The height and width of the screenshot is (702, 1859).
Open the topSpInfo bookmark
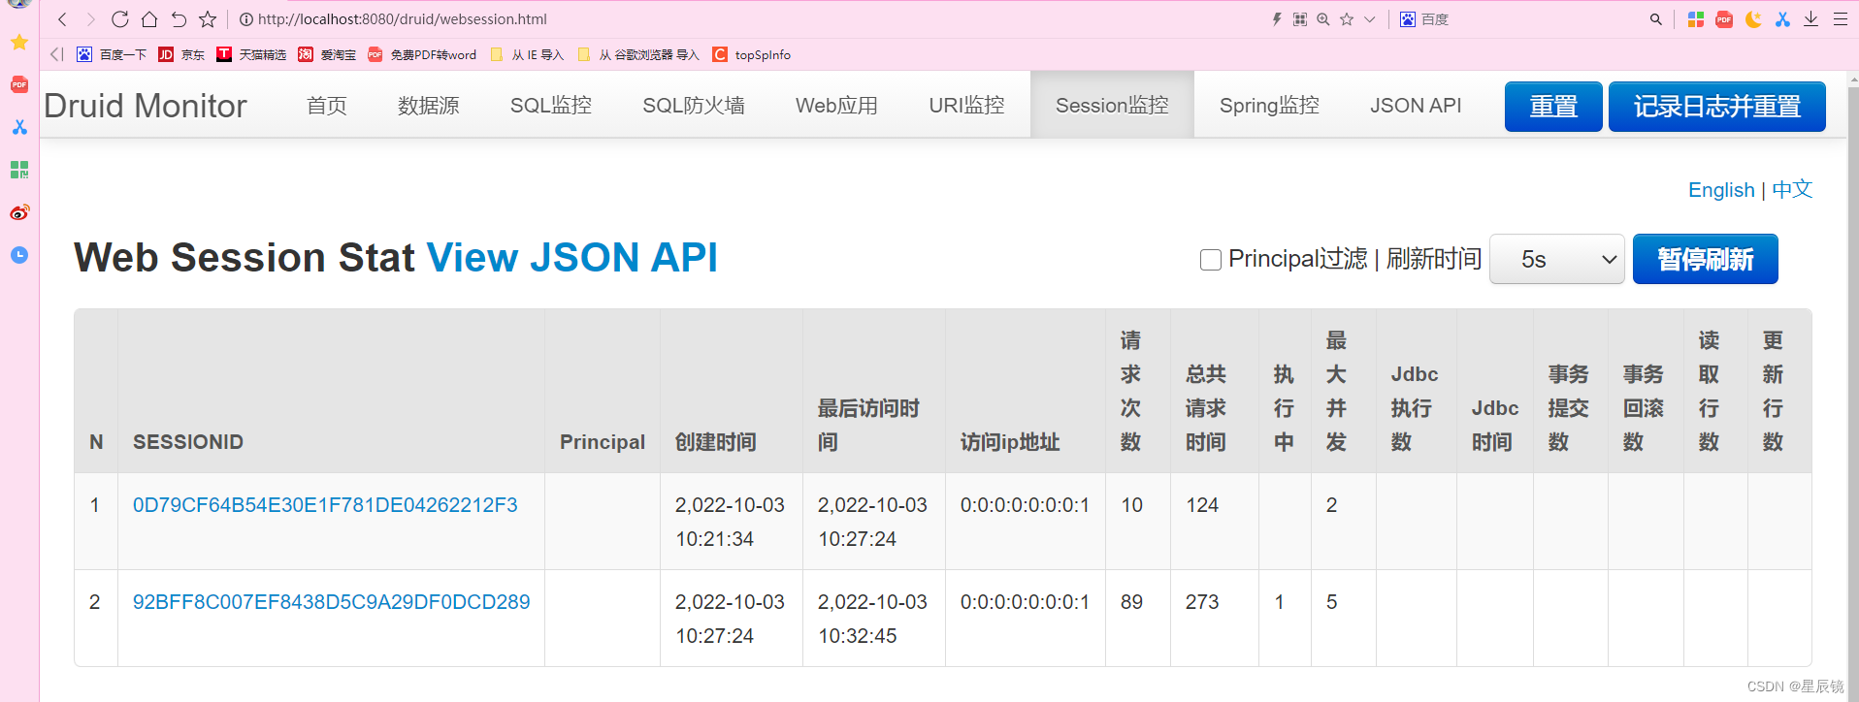752,54
